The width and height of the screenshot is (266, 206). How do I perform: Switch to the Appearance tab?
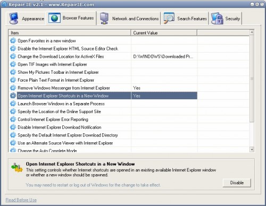pos(27,19)
